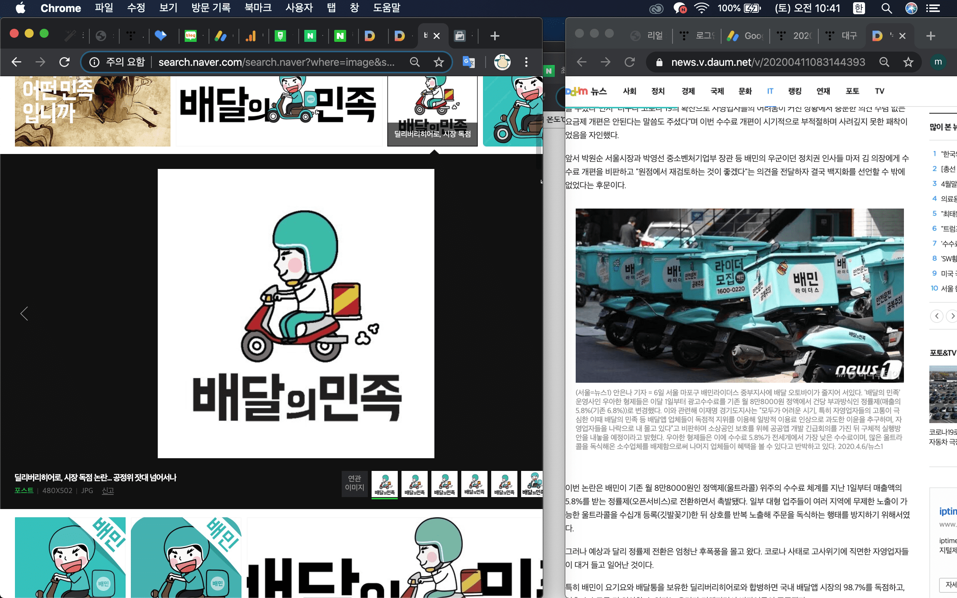Open IT section in Daum news
The height and width of the screenshot is (598, 957).
point(770,91)
